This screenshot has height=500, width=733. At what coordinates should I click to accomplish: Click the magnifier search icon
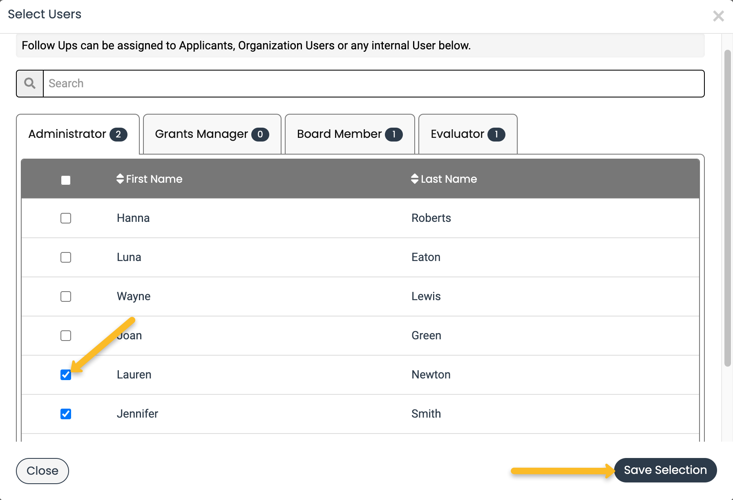pos(30,84)
